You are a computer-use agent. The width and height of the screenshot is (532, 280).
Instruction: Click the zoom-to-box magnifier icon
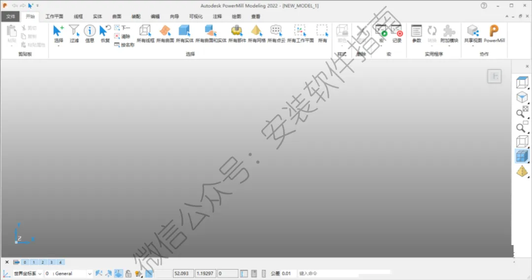pos(522,127)
